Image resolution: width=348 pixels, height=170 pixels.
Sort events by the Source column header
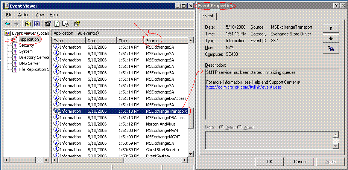click(152, 40)
